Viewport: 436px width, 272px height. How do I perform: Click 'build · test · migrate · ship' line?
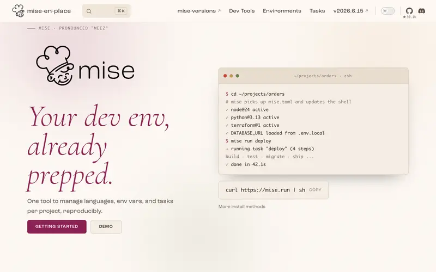[269, 157]
